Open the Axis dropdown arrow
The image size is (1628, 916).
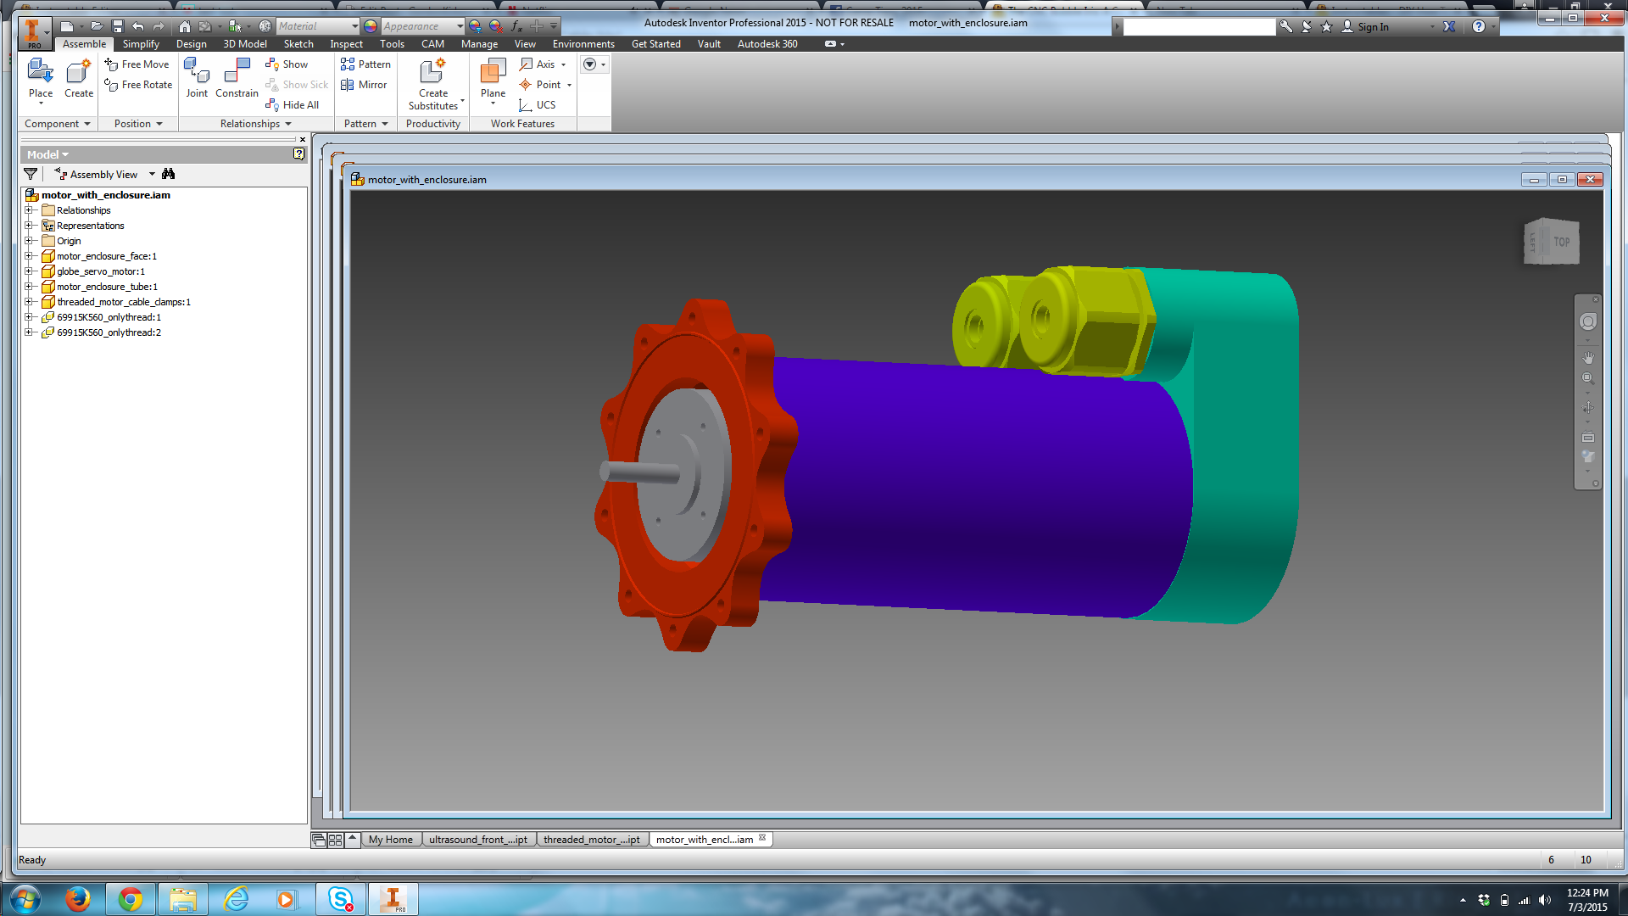[x=563, y=64]
